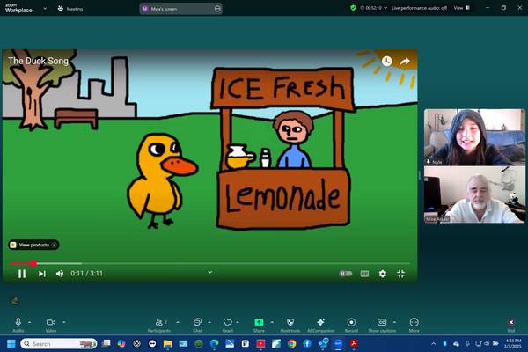Exit full screen in video player
528x352 pixels.
(400, 274)
